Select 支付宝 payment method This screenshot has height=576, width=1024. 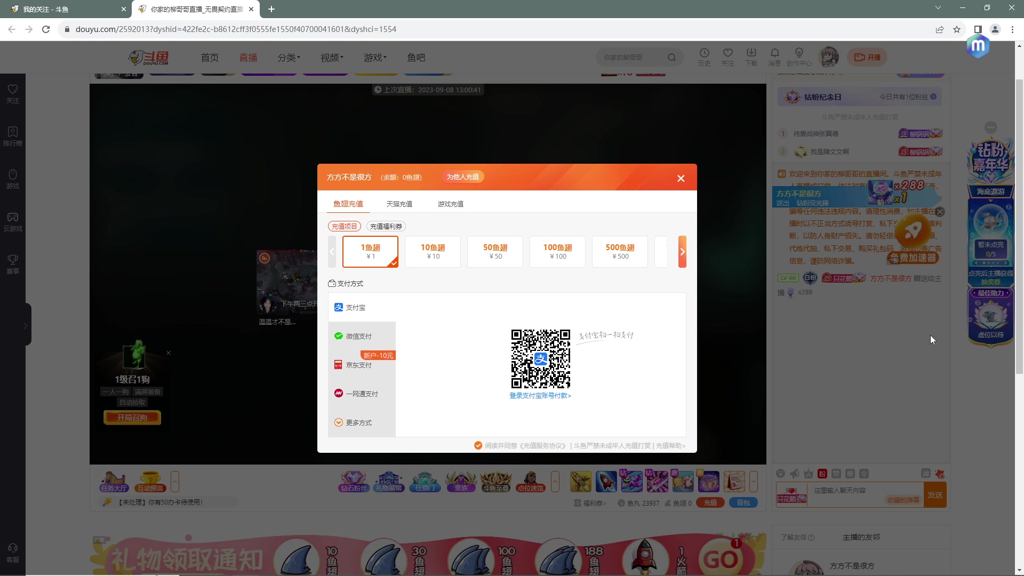click(362, 307)
